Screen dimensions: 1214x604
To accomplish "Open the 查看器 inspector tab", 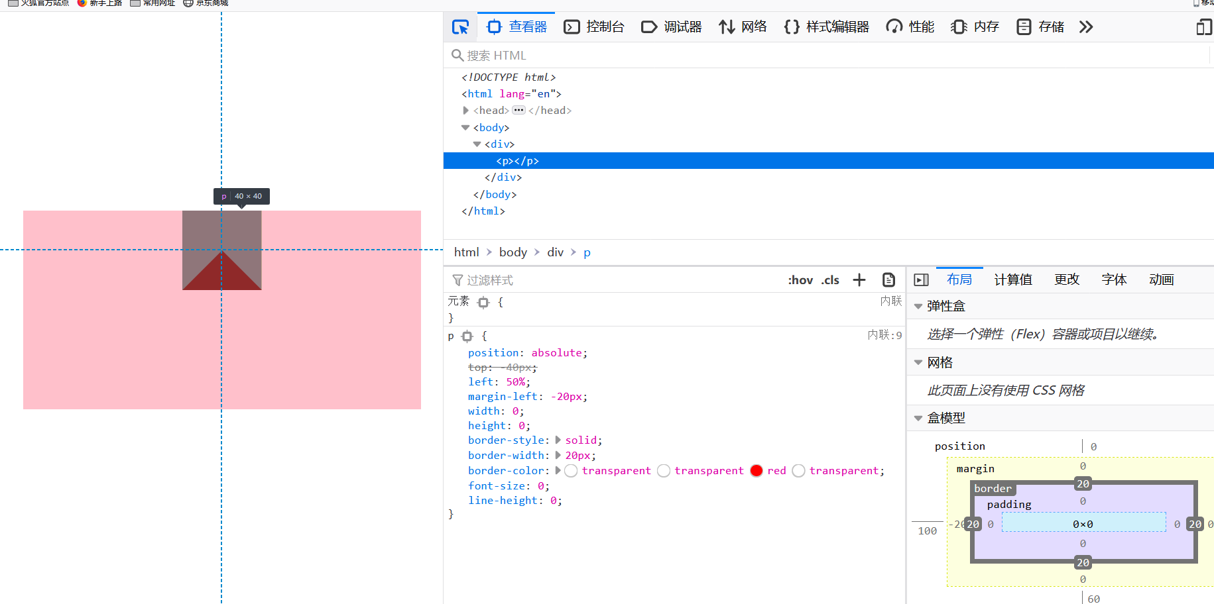I will [x=516, y=27].
